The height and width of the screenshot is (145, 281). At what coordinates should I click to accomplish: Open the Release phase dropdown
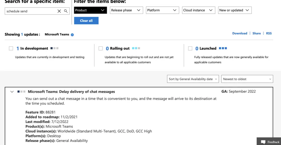point(126,10)
